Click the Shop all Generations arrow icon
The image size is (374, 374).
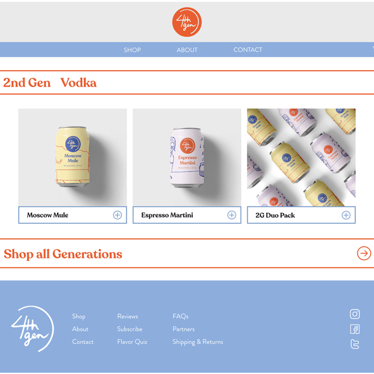pyautogui.click(x=364, y=253)
